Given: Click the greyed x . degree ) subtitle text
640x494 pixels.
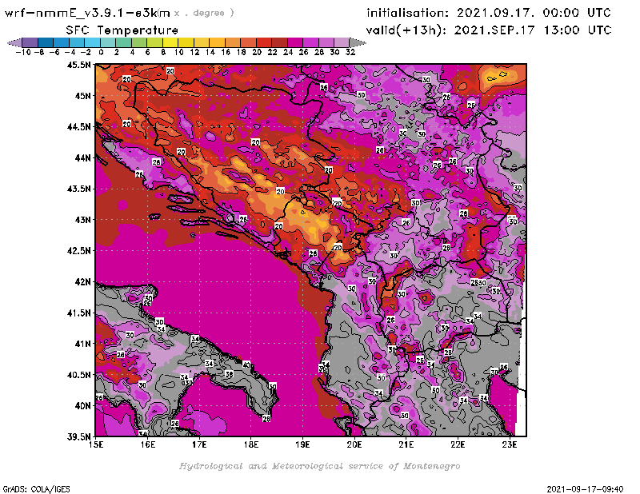Looking at the screenshot, I should click(x=204, y=13).
